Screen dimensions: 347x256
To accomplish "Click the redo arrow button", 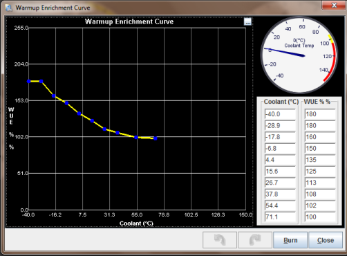I will pos(255,240).
